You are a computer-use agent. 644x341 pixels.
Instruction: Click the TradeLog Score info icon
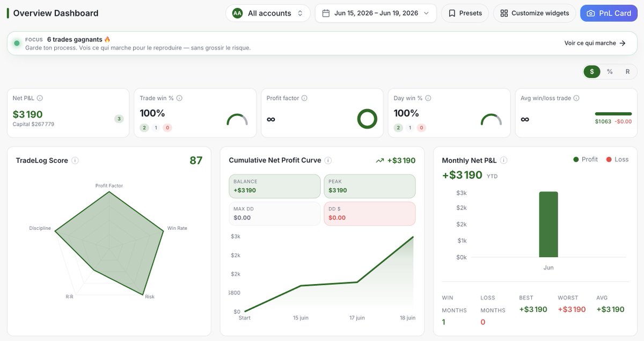75,161
